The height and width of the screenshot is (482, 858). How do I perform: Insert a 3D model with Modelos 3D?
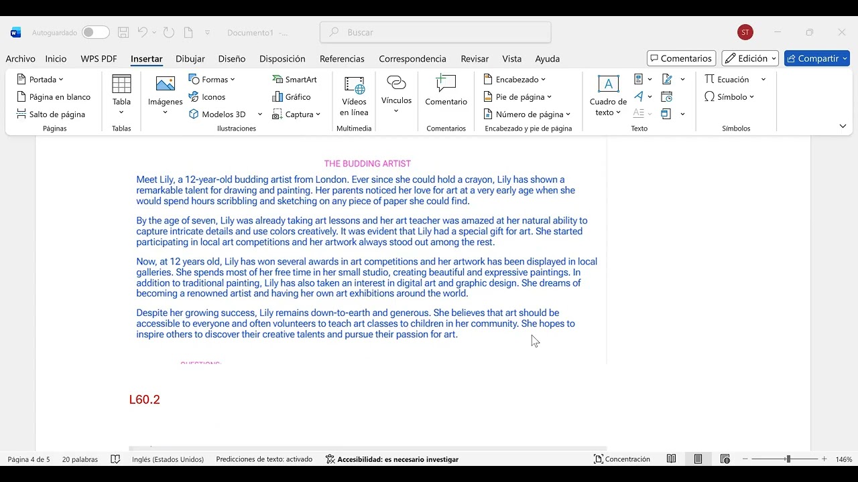coord(218,114)
